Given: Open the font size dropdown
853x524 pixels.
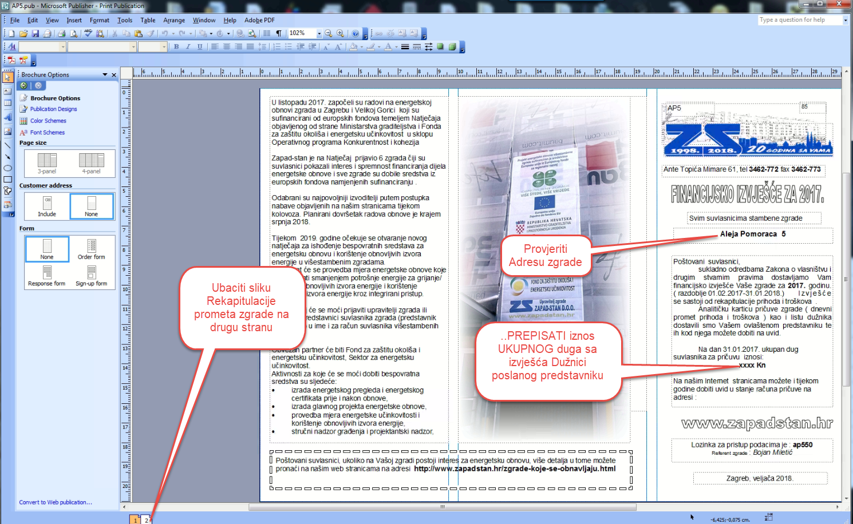Looking at the screenshot, I should point(164,47).
